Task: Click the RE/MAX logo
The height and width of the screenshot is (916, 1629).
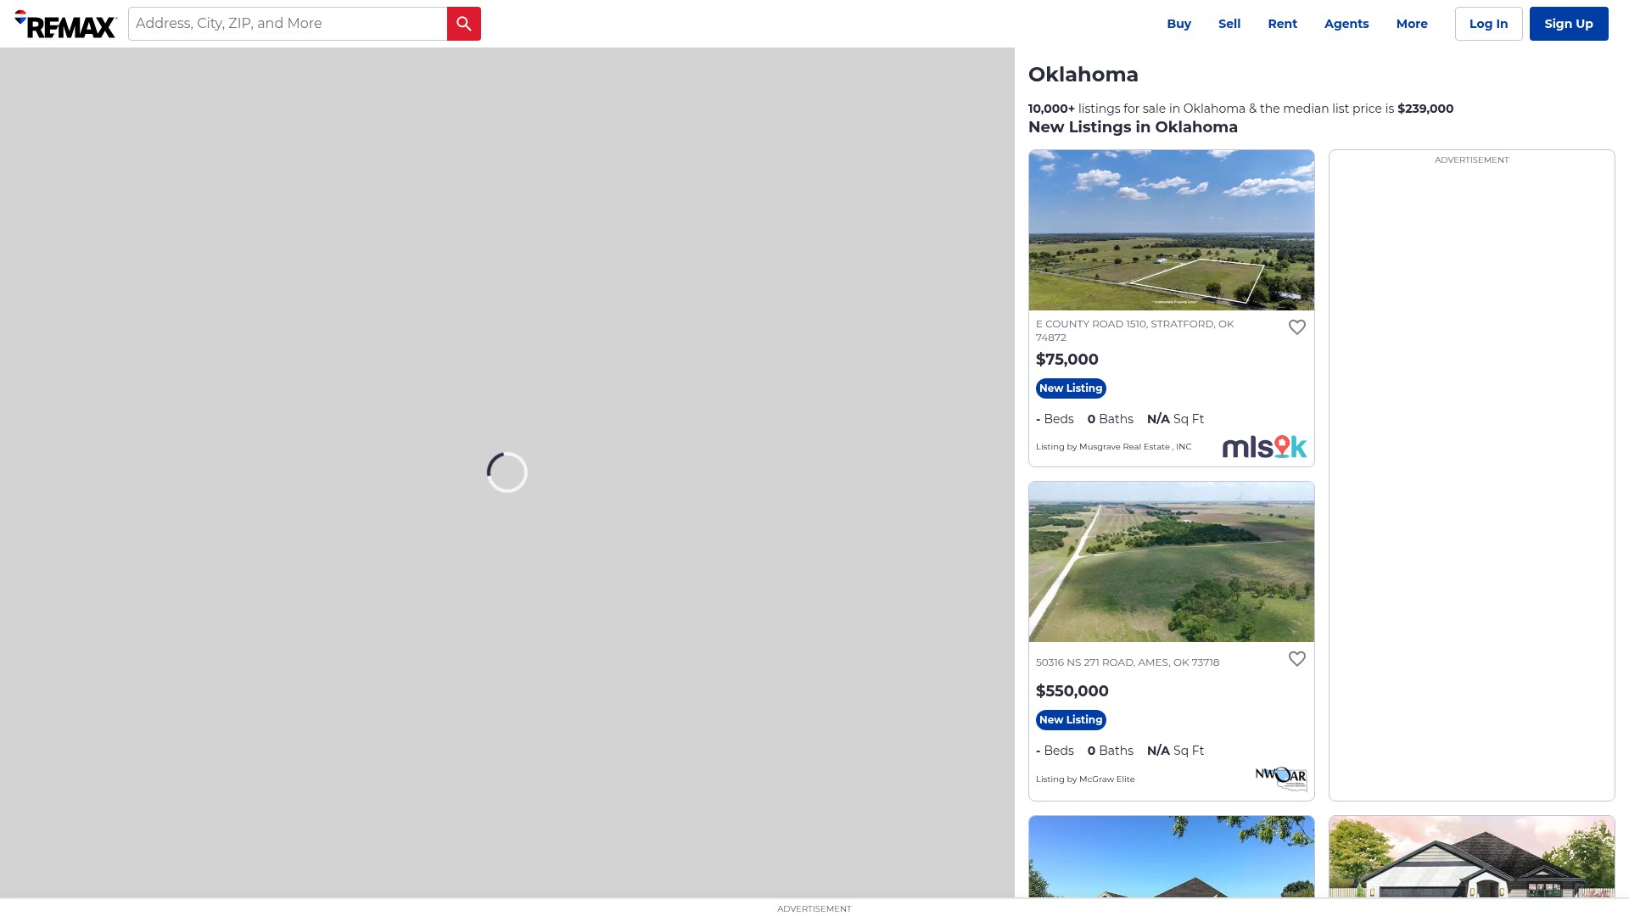Action: [x=65, y=24]
